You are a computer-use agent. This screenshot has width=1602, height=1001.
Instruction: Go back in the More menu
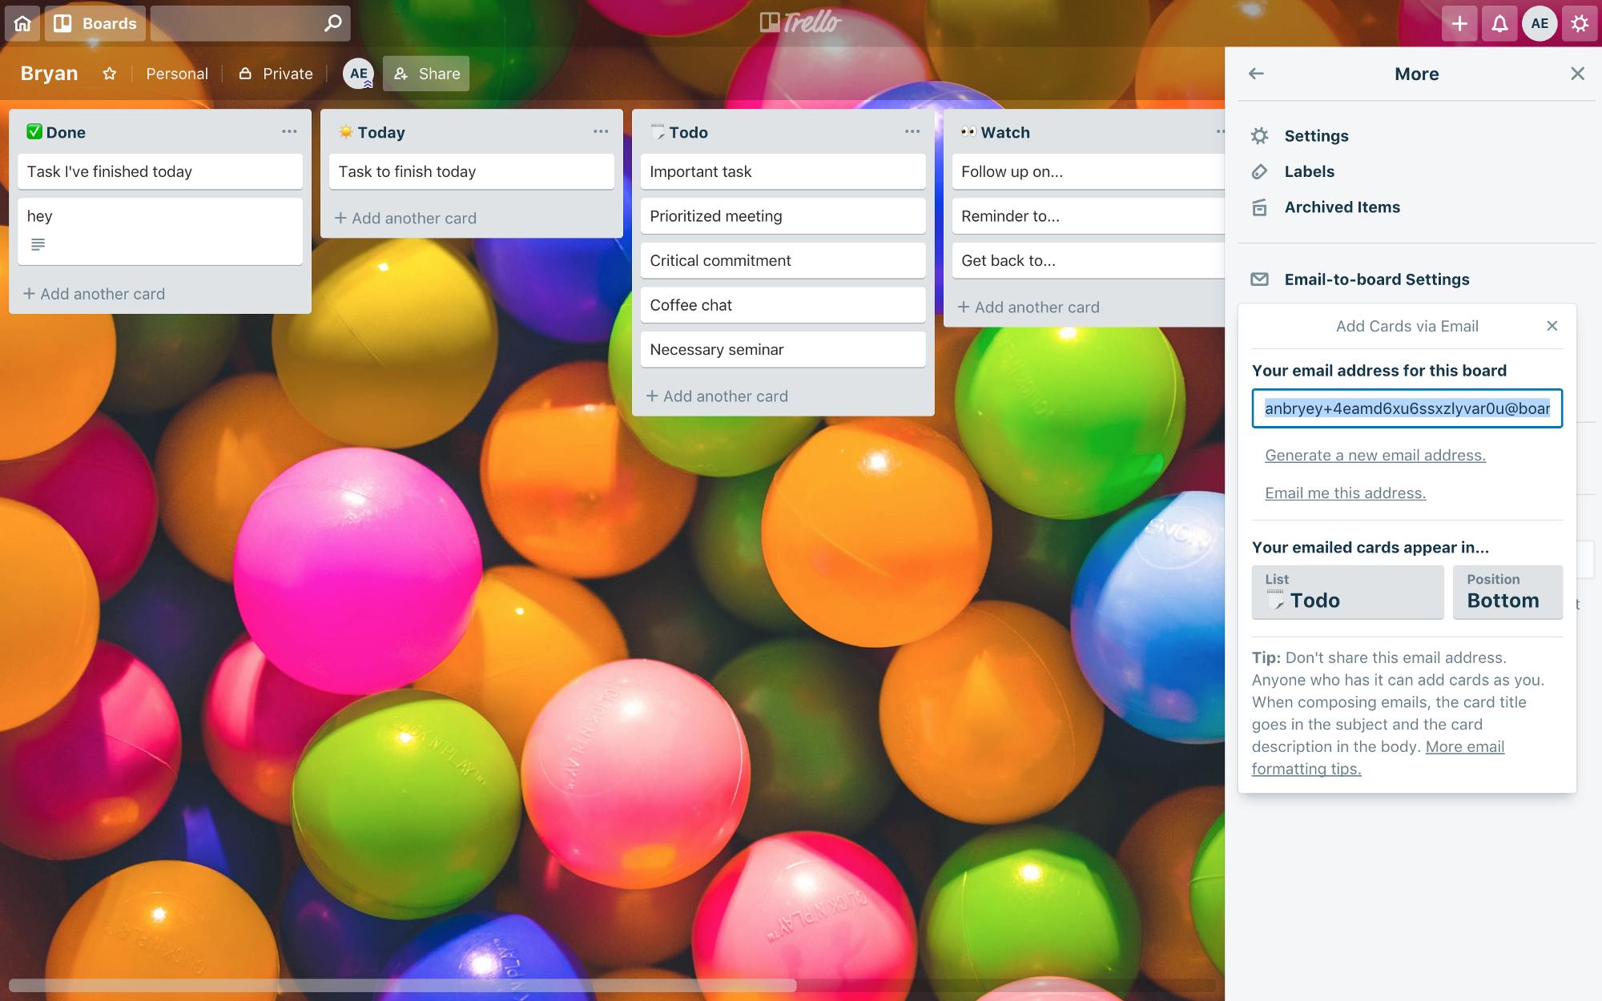click(1256, 74)
